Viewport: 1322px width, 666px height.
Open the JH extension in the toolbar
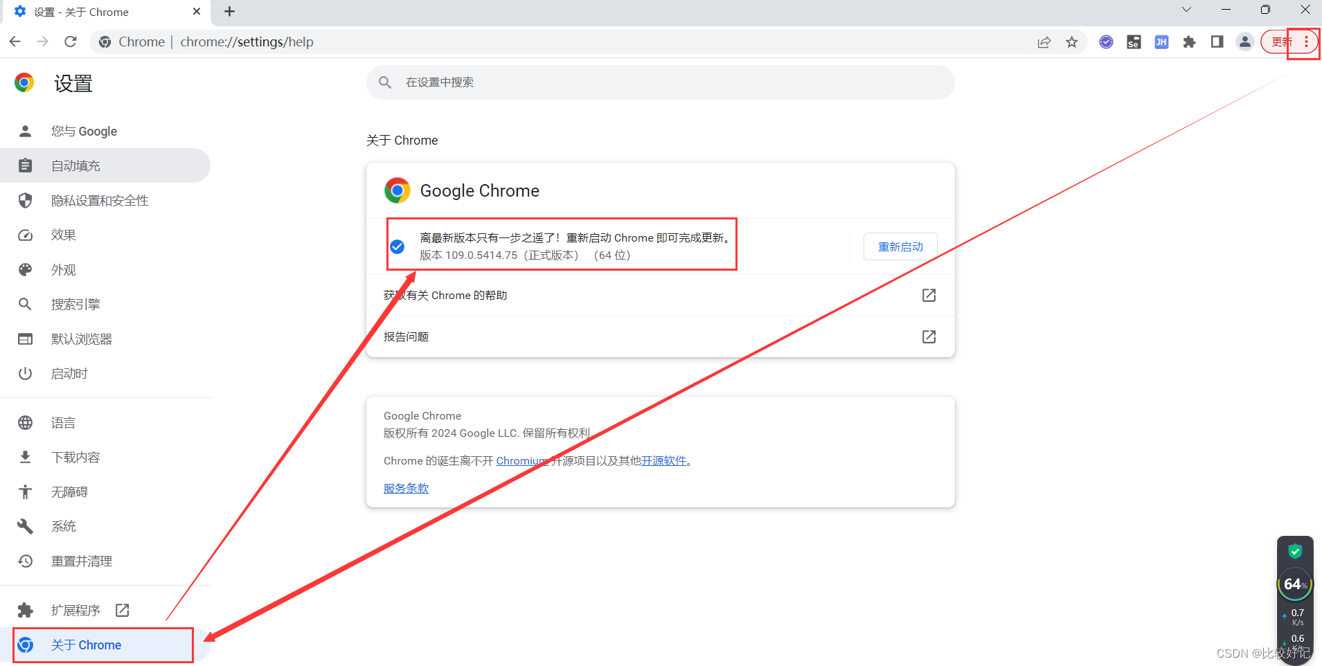point(1161,42)
